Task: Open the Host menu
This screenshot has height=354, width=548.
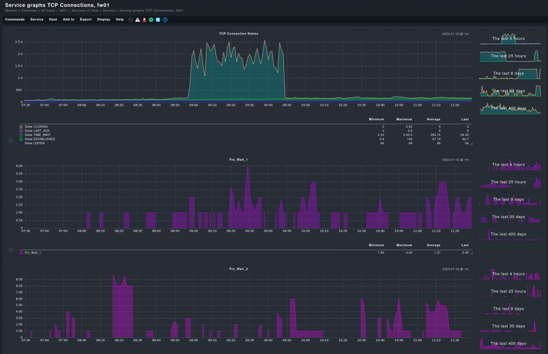Action: point(53,19)
